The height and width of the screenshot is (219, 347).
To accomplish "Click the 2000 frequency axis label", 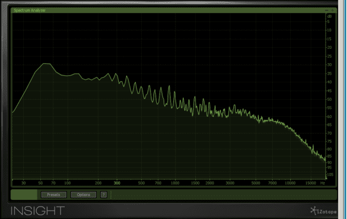I will click(210, 183).
